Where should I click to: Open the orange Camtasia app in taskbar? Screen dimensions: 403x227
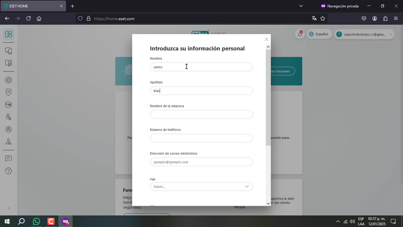point(51,221)
